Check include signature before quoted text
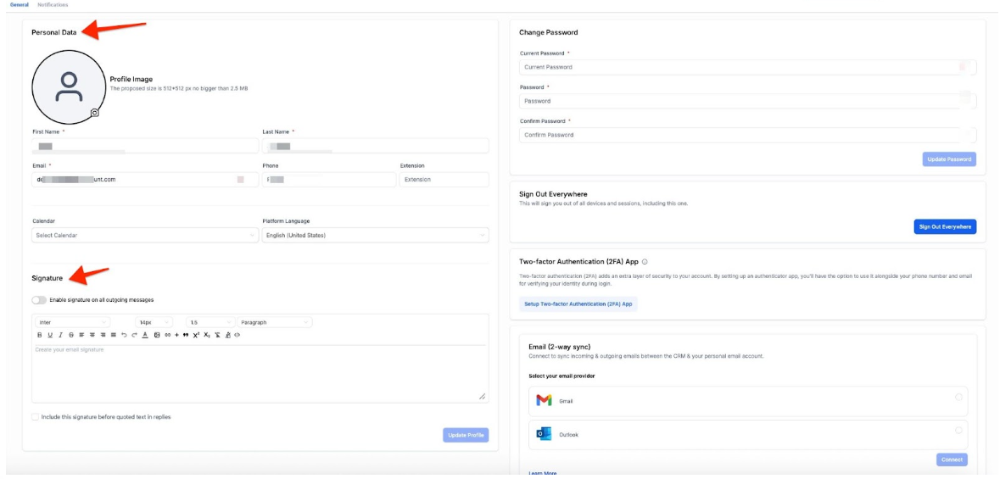The height and width of the screenshot is (479, 1000). [36, 416]
